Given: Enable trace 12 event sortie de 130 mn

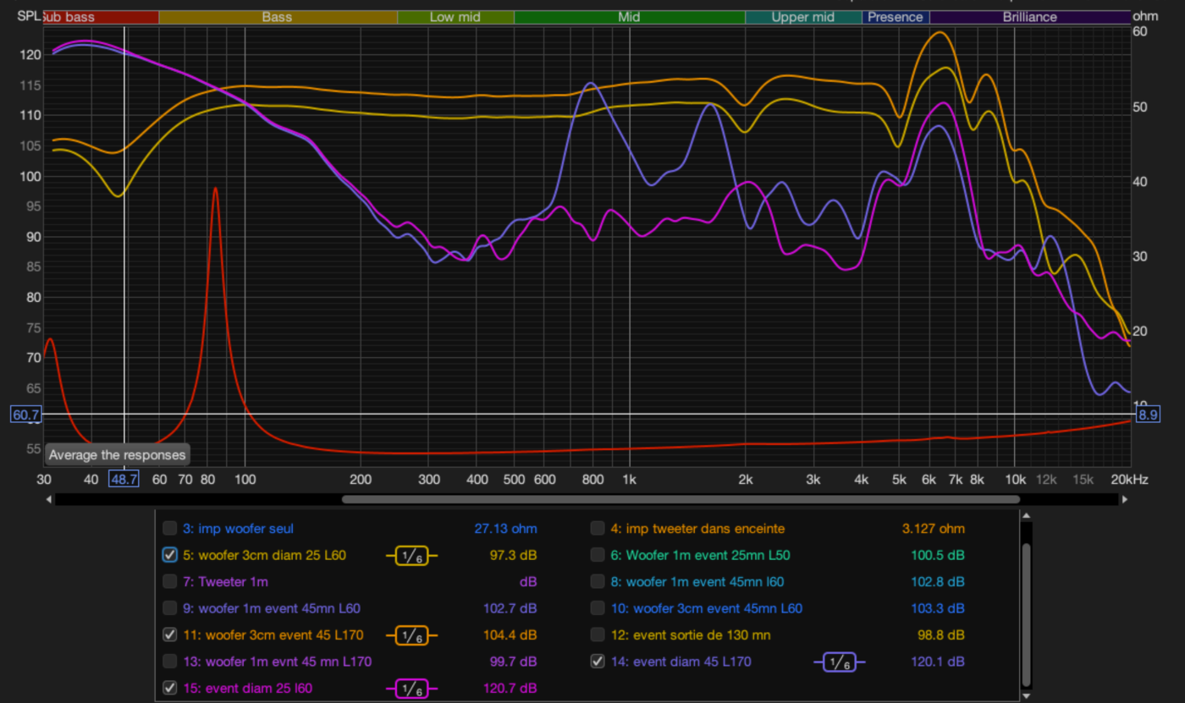Looking at the screenshot, I should click(x=598, y=634).
